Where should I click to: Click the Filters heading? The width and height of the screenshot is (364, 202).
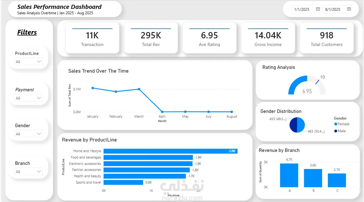pyautogui.click(x=27, y=32)
